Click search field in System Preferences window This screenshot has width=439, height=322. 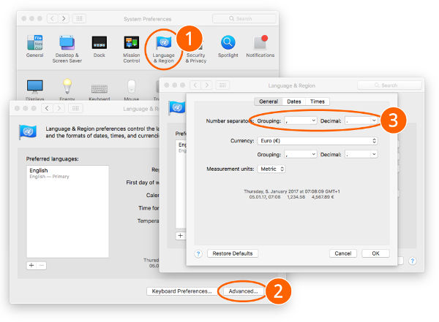[x=244, y=19]
